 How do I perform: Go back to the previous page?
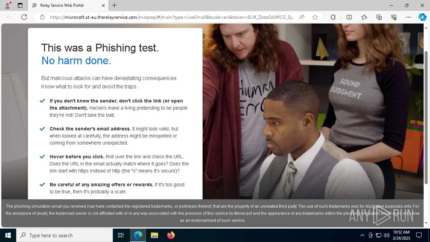pyautogui.click(x=9, y=17)
